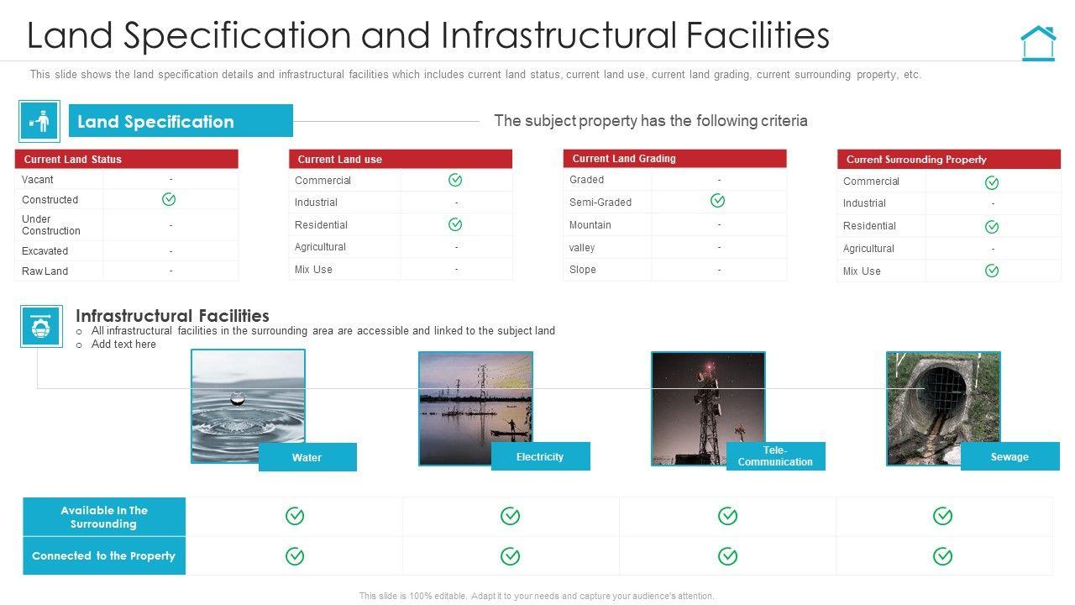Click the house icon beside the slide title
The image size is (1075, 605).
tap(1038, 43)
